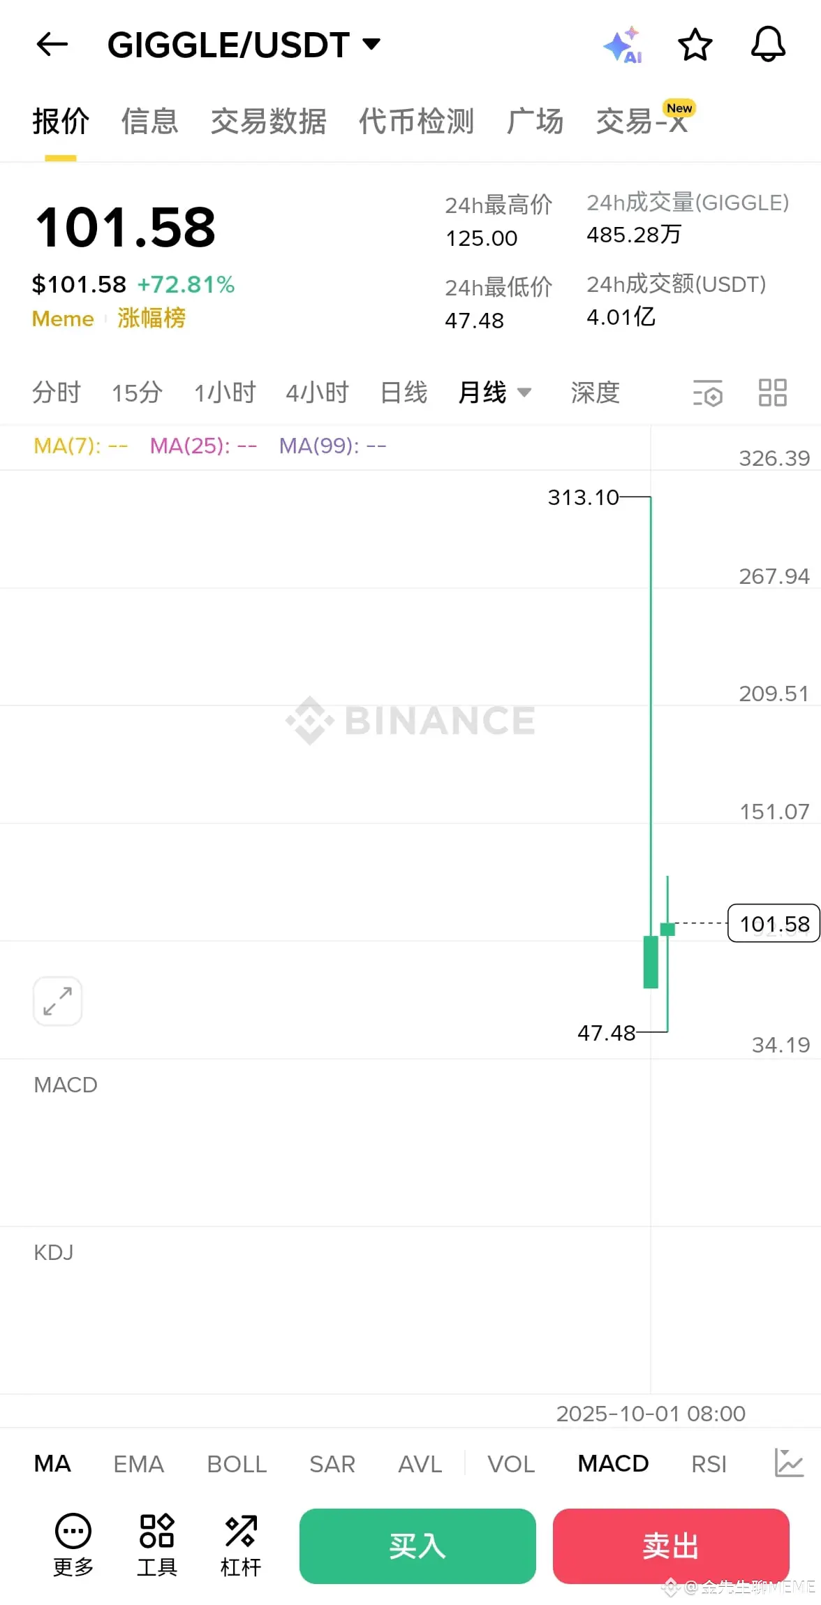
Task: Expand the 月线 timeframe dropdown arrow
Action: tap(524, 393)
